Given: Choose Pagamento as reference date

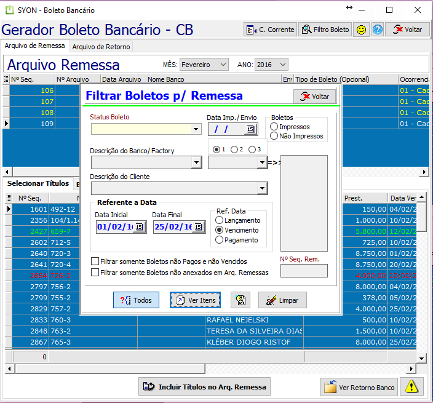Looking at the screenshot, I should tap(220, 240).
